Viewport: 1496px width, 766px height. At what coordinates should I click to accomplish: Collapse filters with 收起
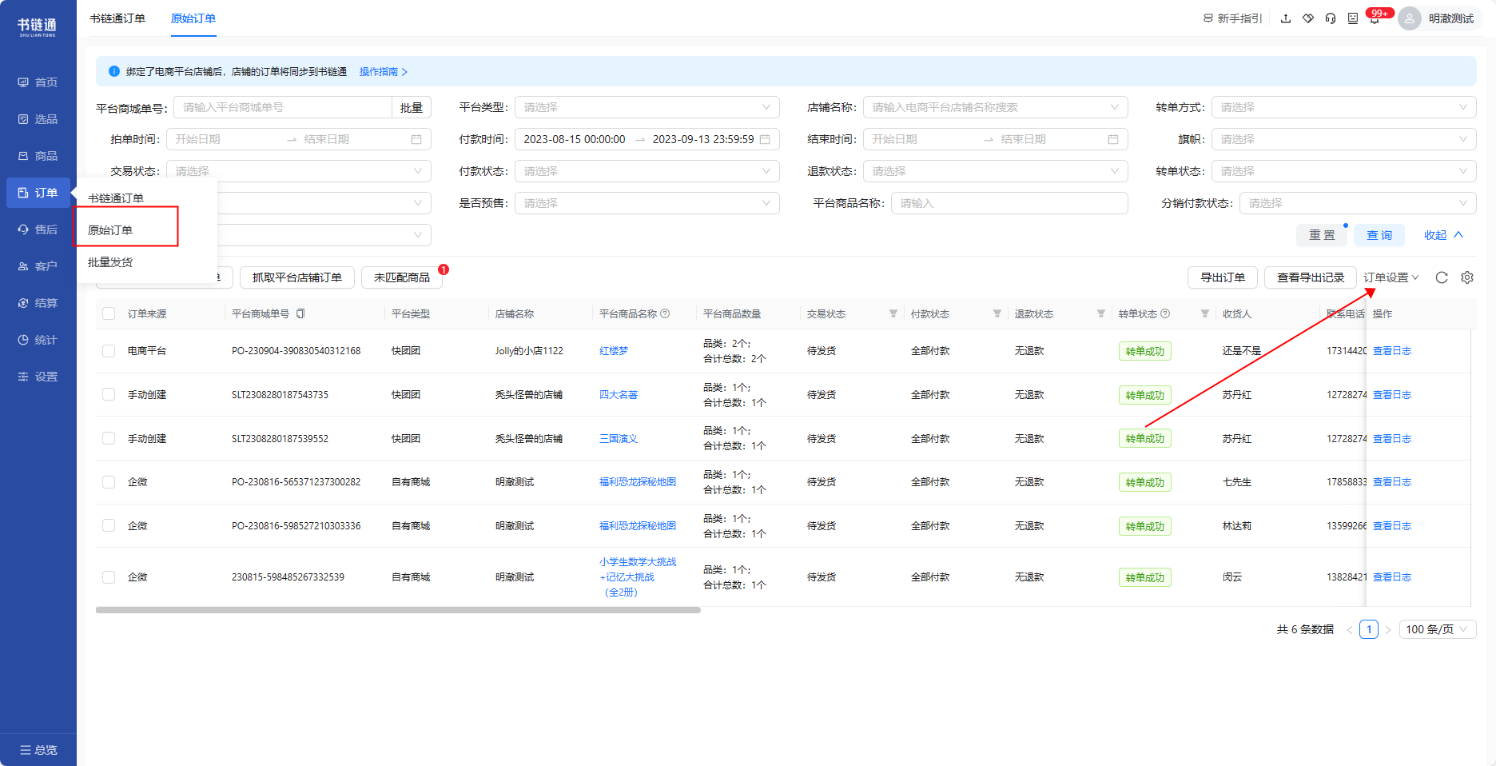[1443, 235]
